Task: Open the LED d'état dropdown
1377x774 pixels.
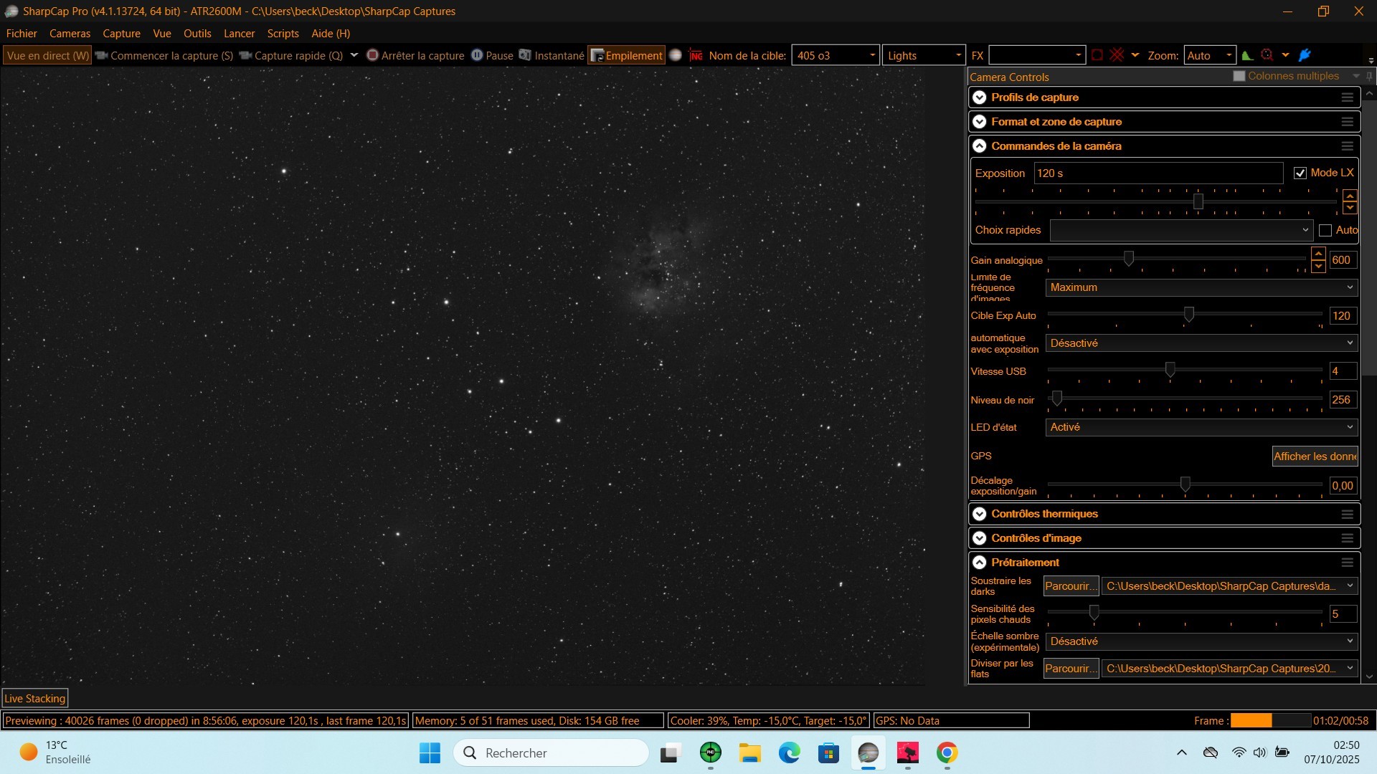Action: tap(1201, 427)
